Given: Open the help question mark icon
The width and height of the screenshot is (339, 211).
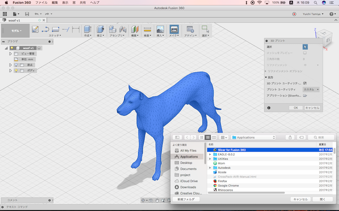Looking at the screenshot, I should pyautogui.click(x=331, y=14).
